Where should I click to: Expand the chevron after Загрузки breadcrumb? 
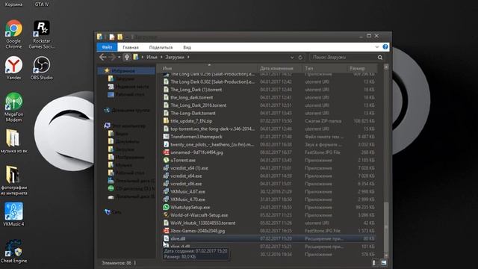tap(188, 57)
